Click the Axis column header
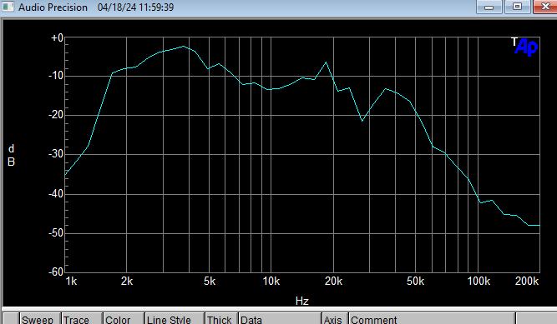 (335, 319)
